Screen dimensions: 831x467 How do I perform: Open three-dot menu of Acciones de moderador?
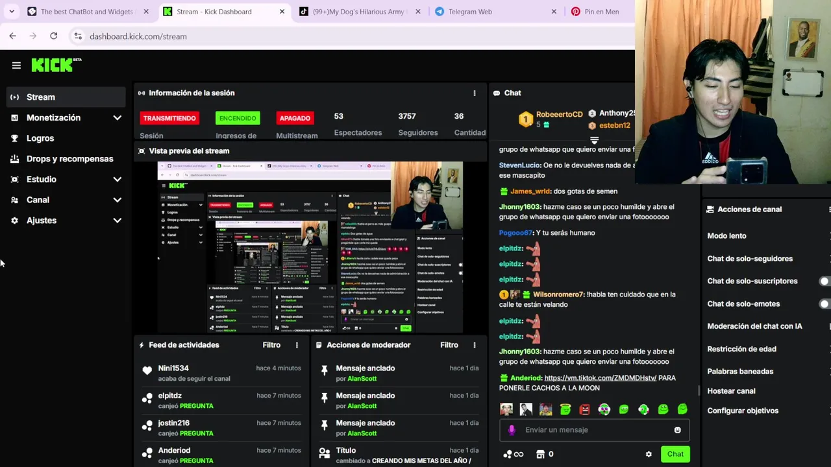[x=475, y=345]
